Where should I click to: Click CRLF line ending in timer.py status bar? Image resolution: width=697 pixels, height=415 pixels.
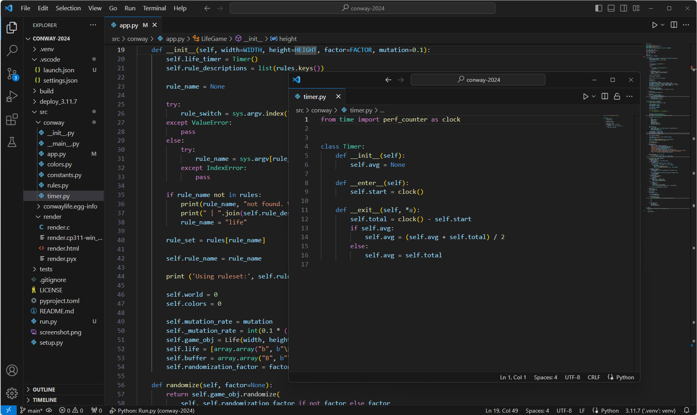pos(594,377)
